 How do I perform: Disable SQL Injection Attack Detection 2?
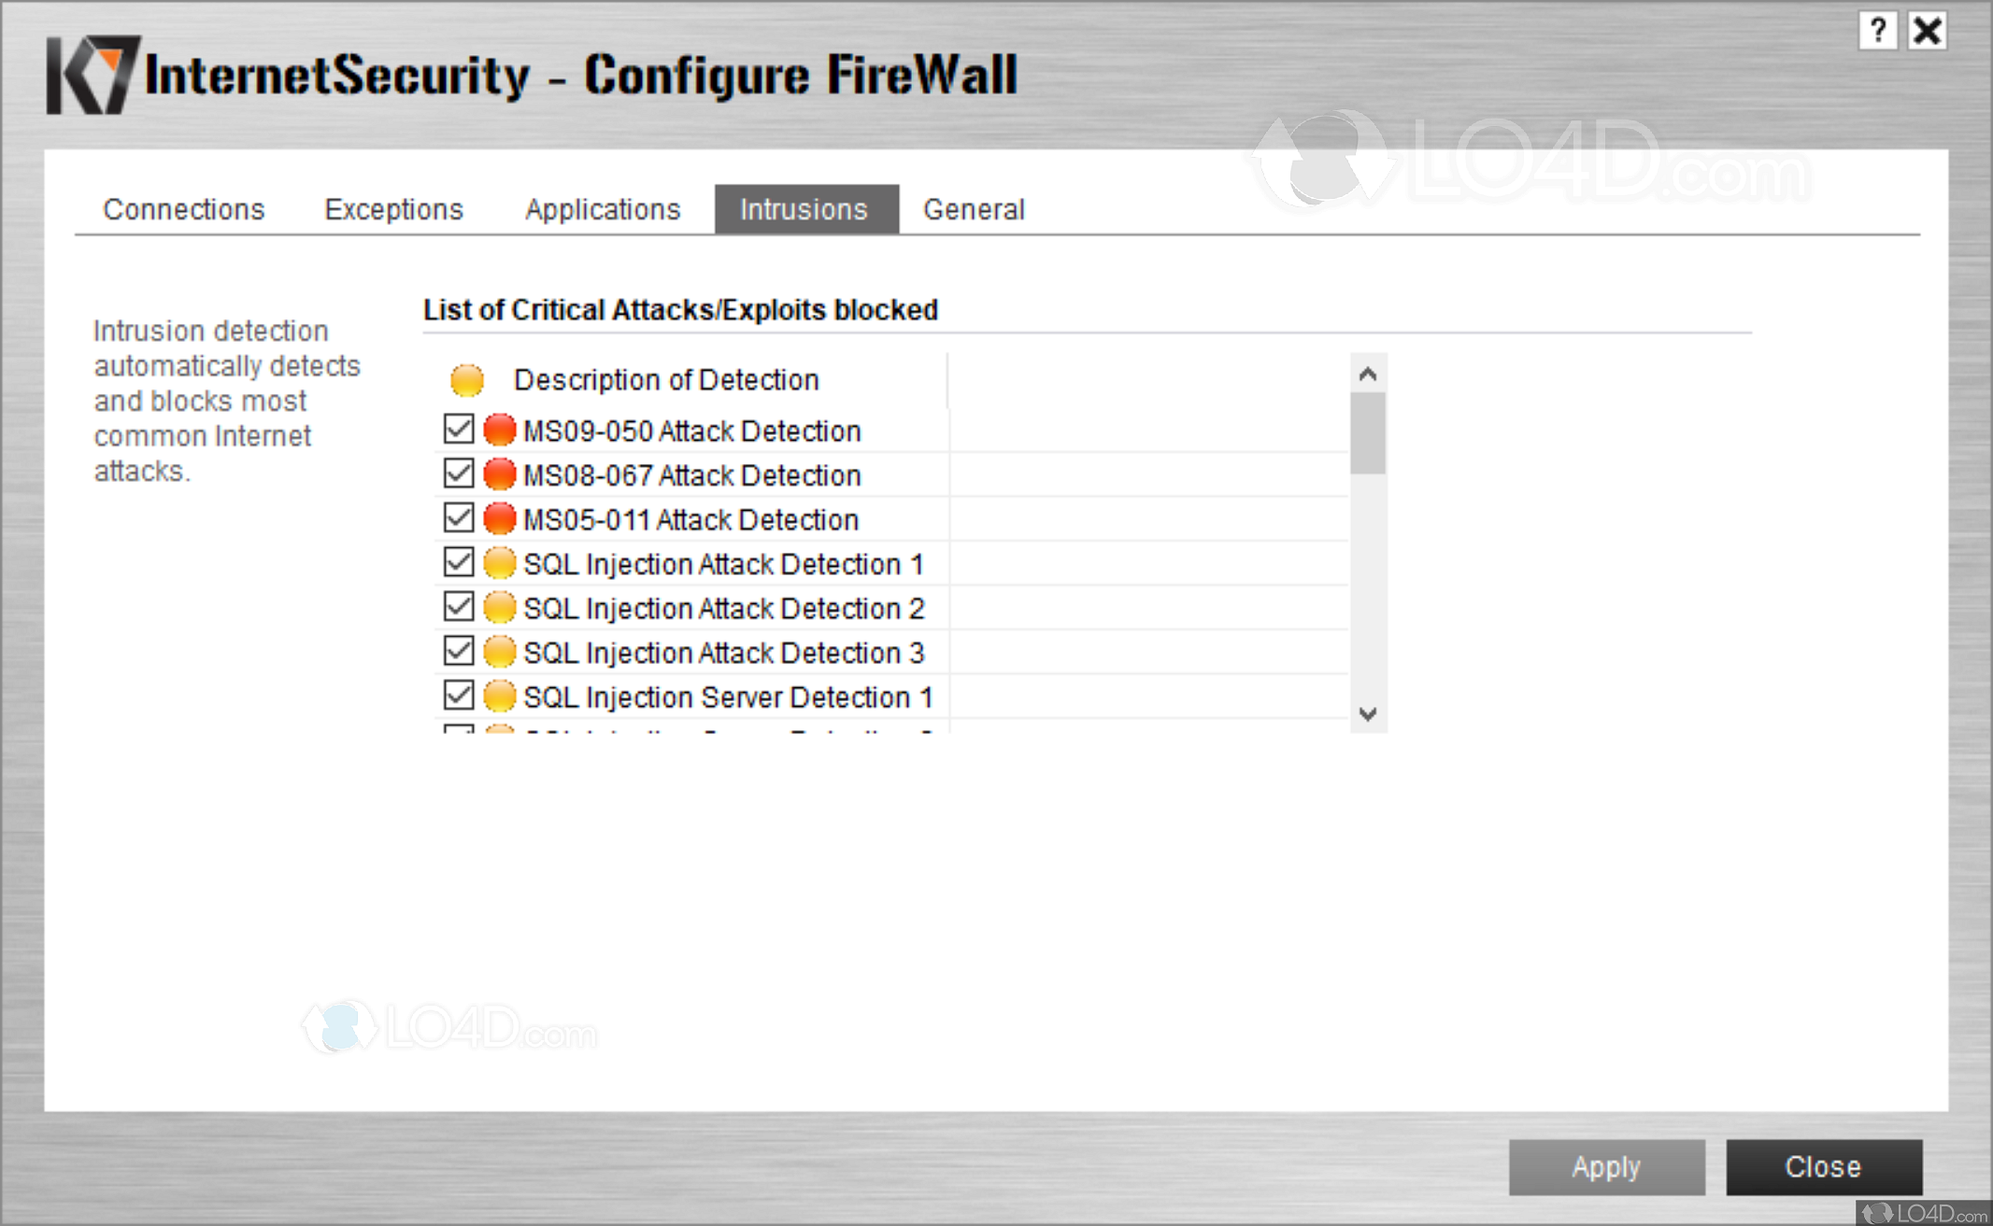[x=458, y=606]
